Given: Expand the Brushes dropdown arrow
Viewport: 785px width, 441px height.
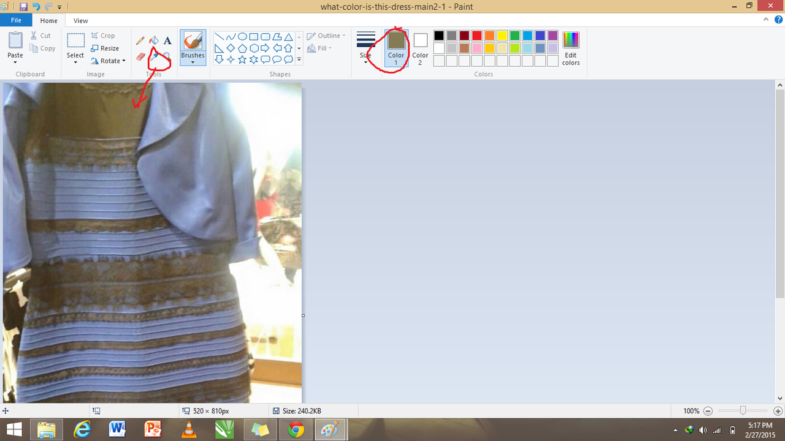Looking at the screenshot, I should pyautogui.click(x=193, y=62).
